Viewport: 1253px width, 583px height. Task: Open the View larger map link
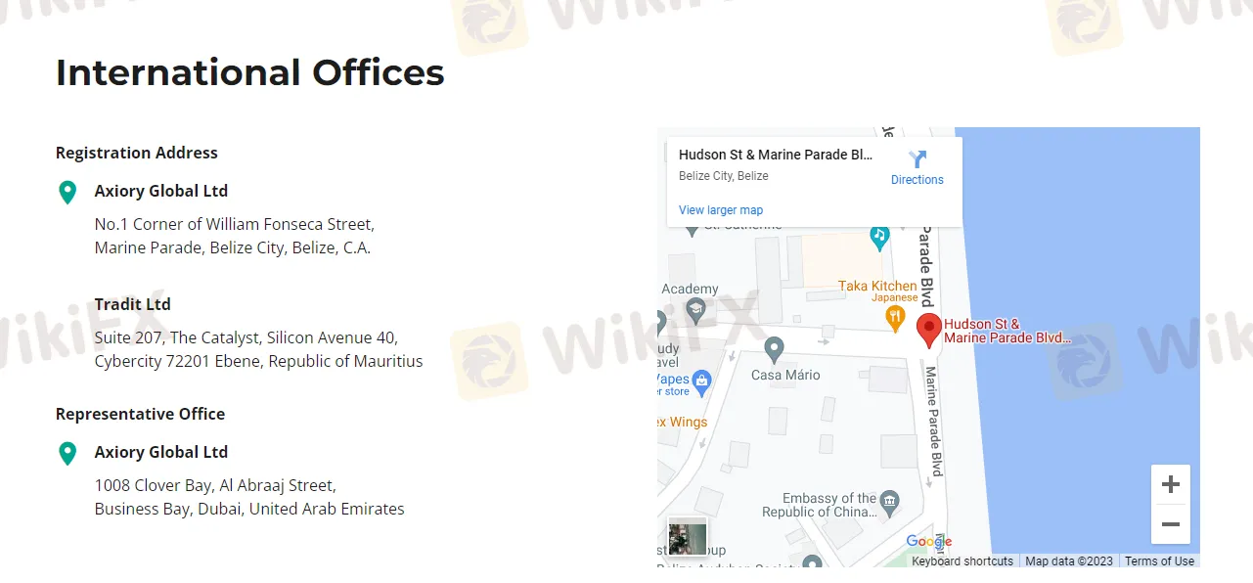coord(721,210)
